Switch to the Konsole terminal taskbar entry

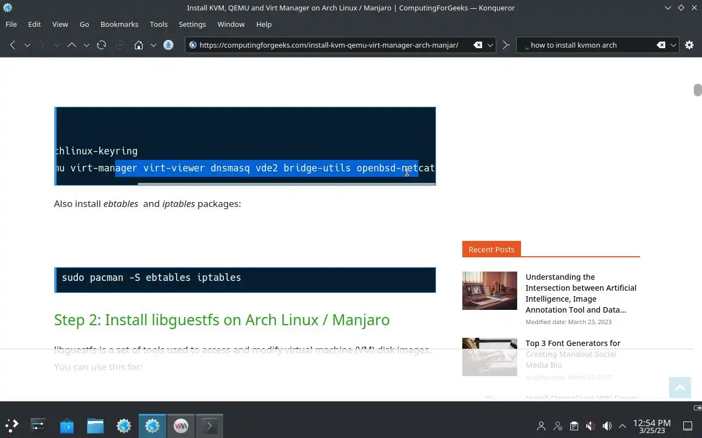210,425
